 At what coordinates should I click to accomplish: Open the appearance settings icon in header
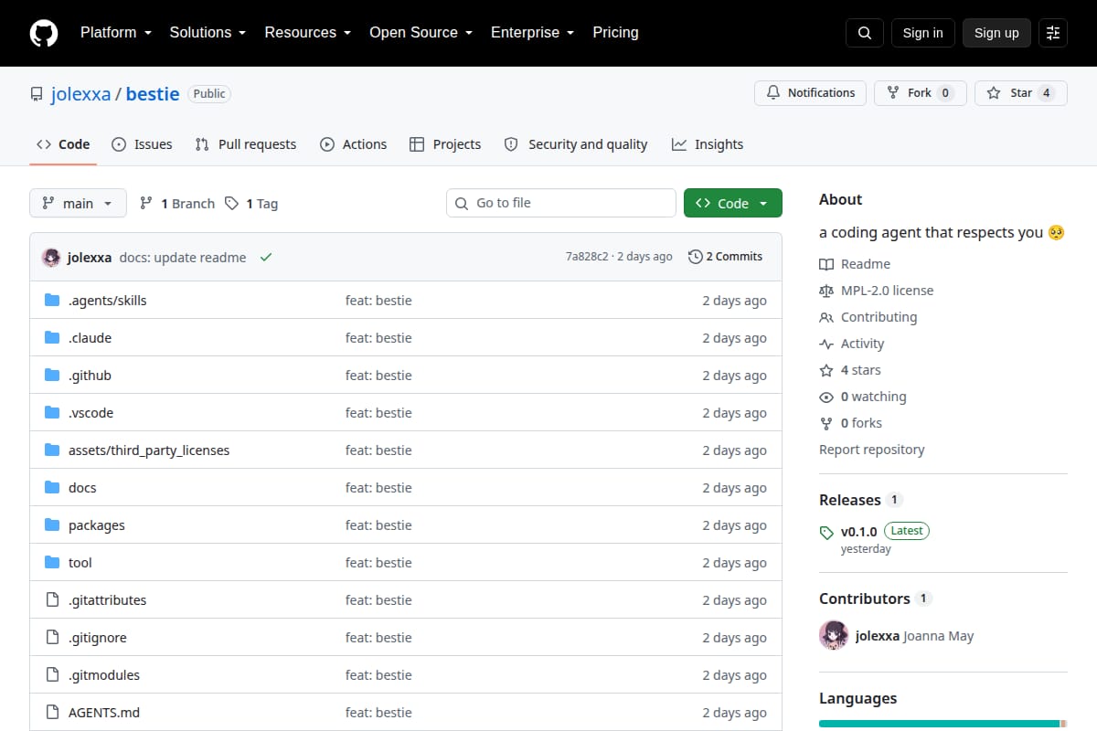[1053, 33]
